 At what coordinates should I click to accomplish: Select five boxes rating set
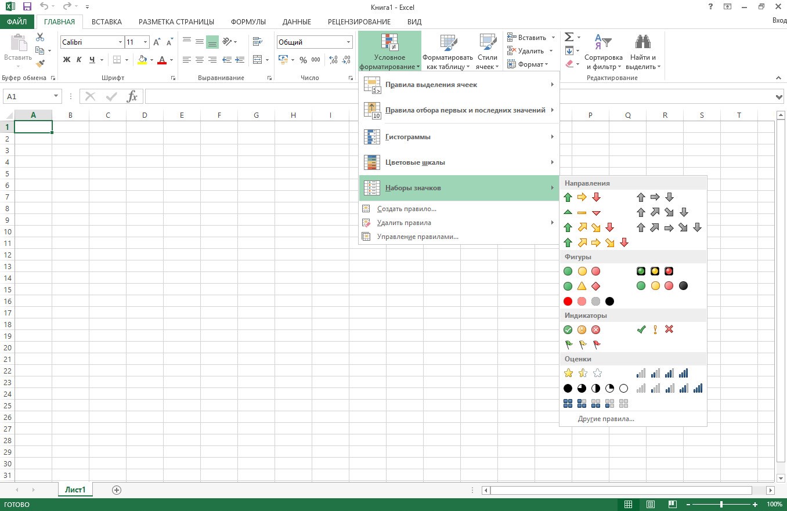point(596,403)
